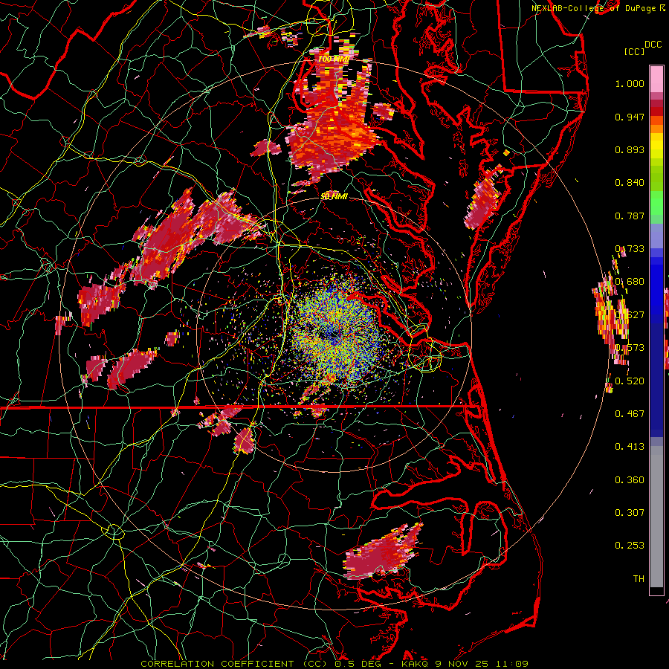Image resolution: width=669 pixels, height=669 pixels.
Task: Select the 0.733 scale value
Action: [630, 249]
